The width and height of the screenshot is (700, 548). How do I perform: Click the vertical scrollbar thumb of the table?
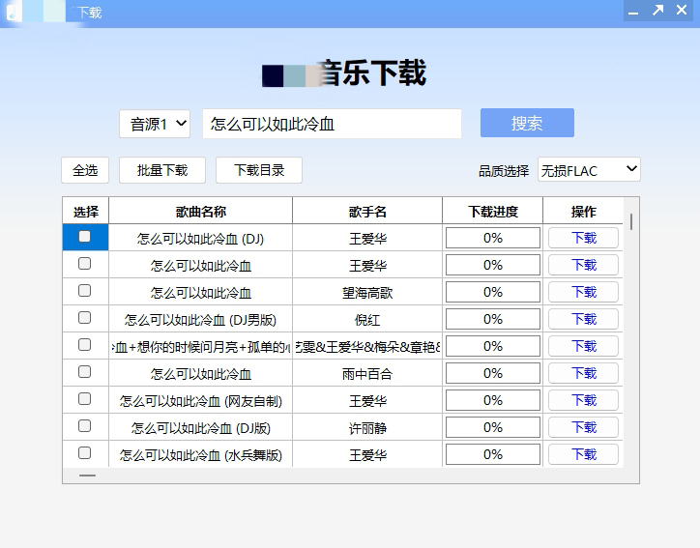click(631, 221)
